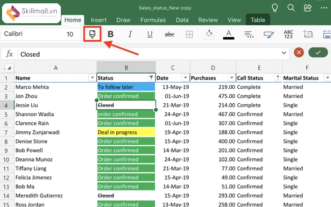Go to the Data tab
This screenshot has width=331, height=207.
[182, 20]
